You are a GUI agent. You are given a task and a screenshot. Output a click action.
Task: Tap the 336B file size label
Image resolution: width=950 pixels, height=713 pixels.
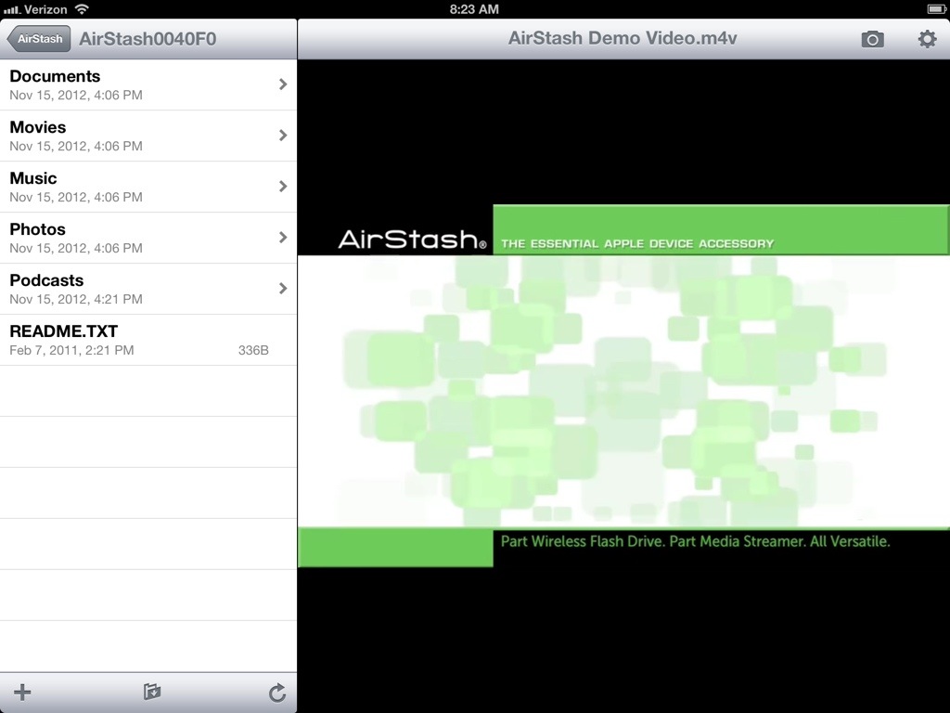pyautogui.click(x=253, y=350)
